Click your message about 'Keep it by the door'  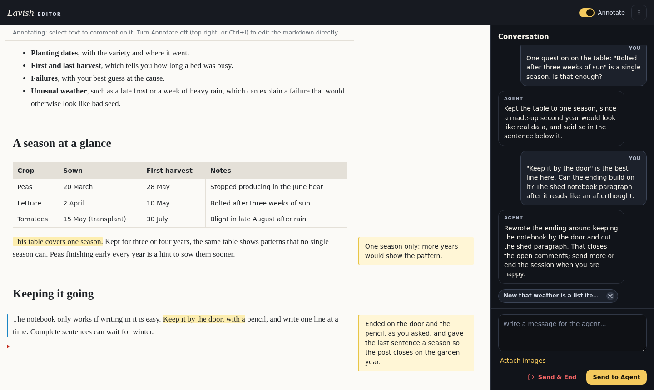click(x=584, y=178)
